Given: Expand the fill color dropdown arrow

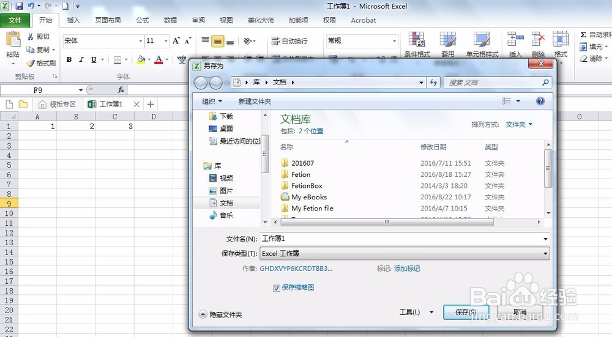Looking at the screenshot, I should point(149,60).
